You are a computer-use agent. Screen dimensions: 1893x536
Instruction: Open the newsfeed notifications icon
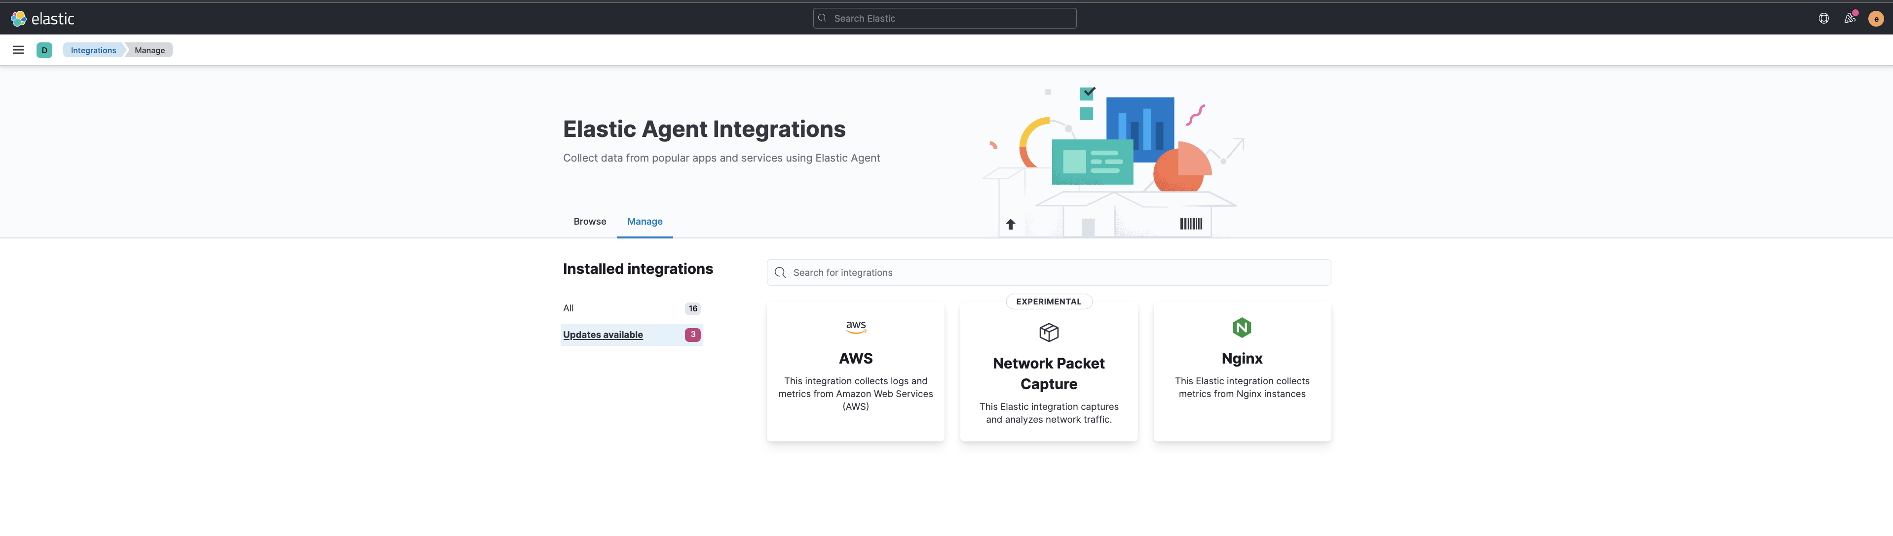pos(1850,18)
